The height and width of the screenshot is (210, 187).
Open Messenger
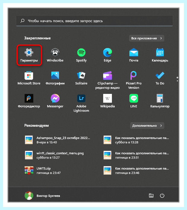click(55, 101)
